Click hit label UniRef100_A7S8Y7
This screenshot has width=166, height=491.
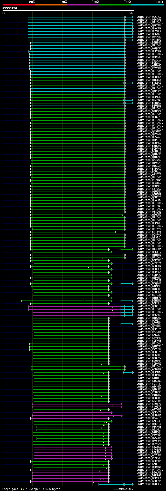click(149, 175)
